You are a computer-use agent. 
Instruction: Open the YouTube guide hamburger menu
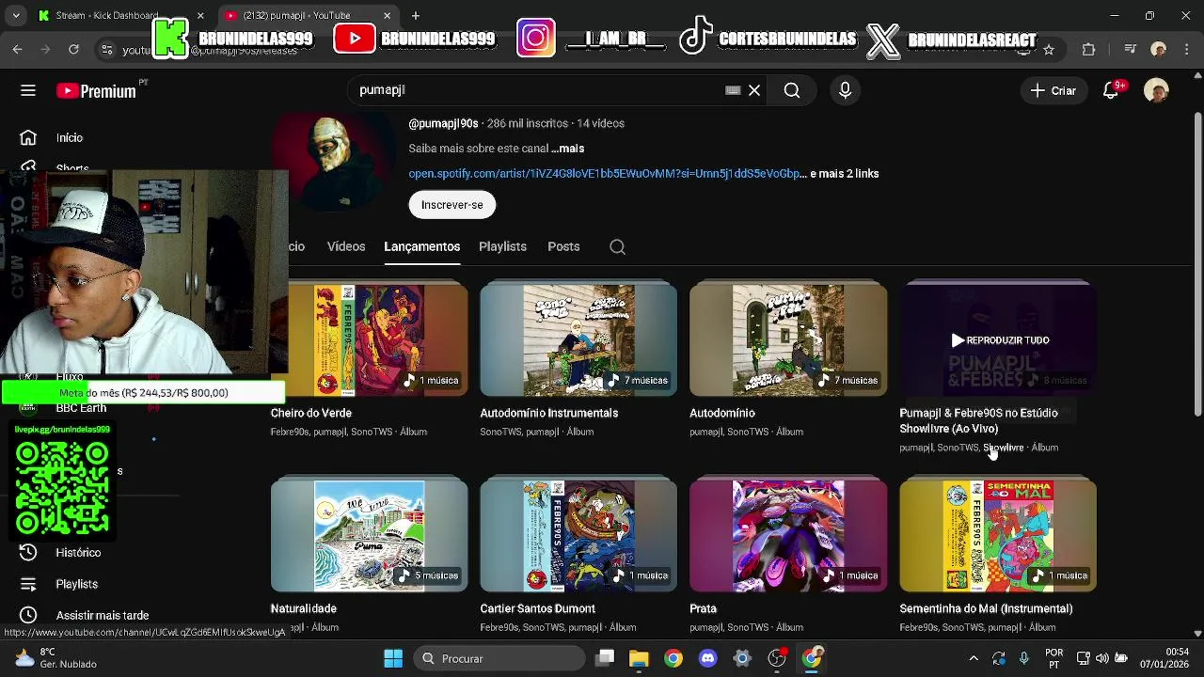click(28, 90)
